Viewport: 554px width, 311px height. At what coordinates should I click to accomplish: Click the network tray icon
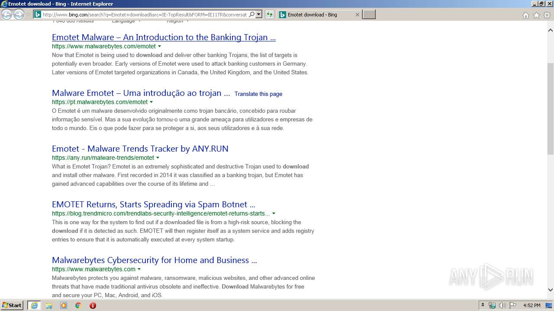(492, 305)
